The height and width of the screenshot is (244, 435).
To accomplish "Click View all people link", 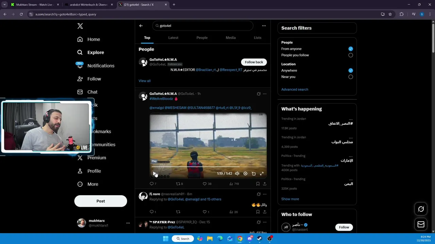I will point(144,81).
